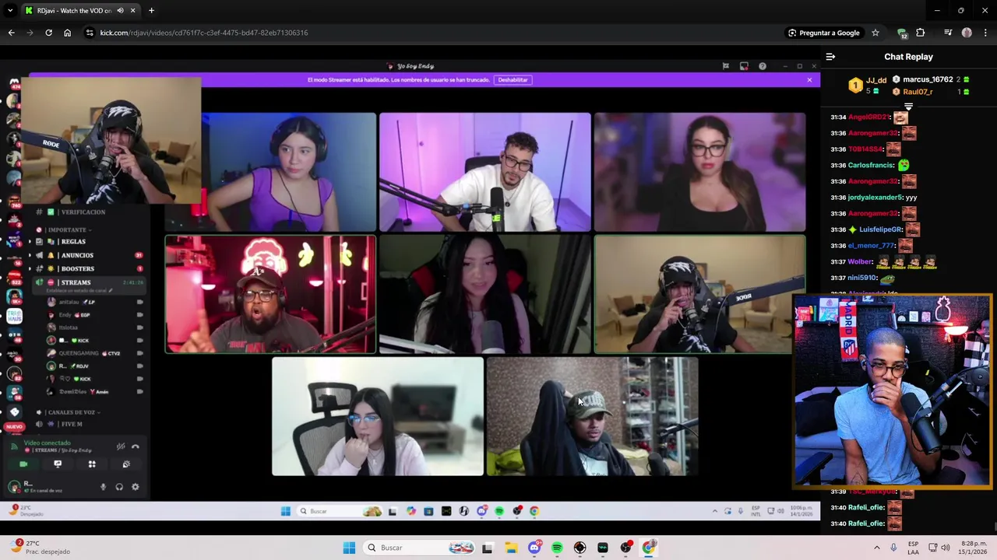
Task: Open the FIVE M voice channel
Action: click(x=71, y=425)
